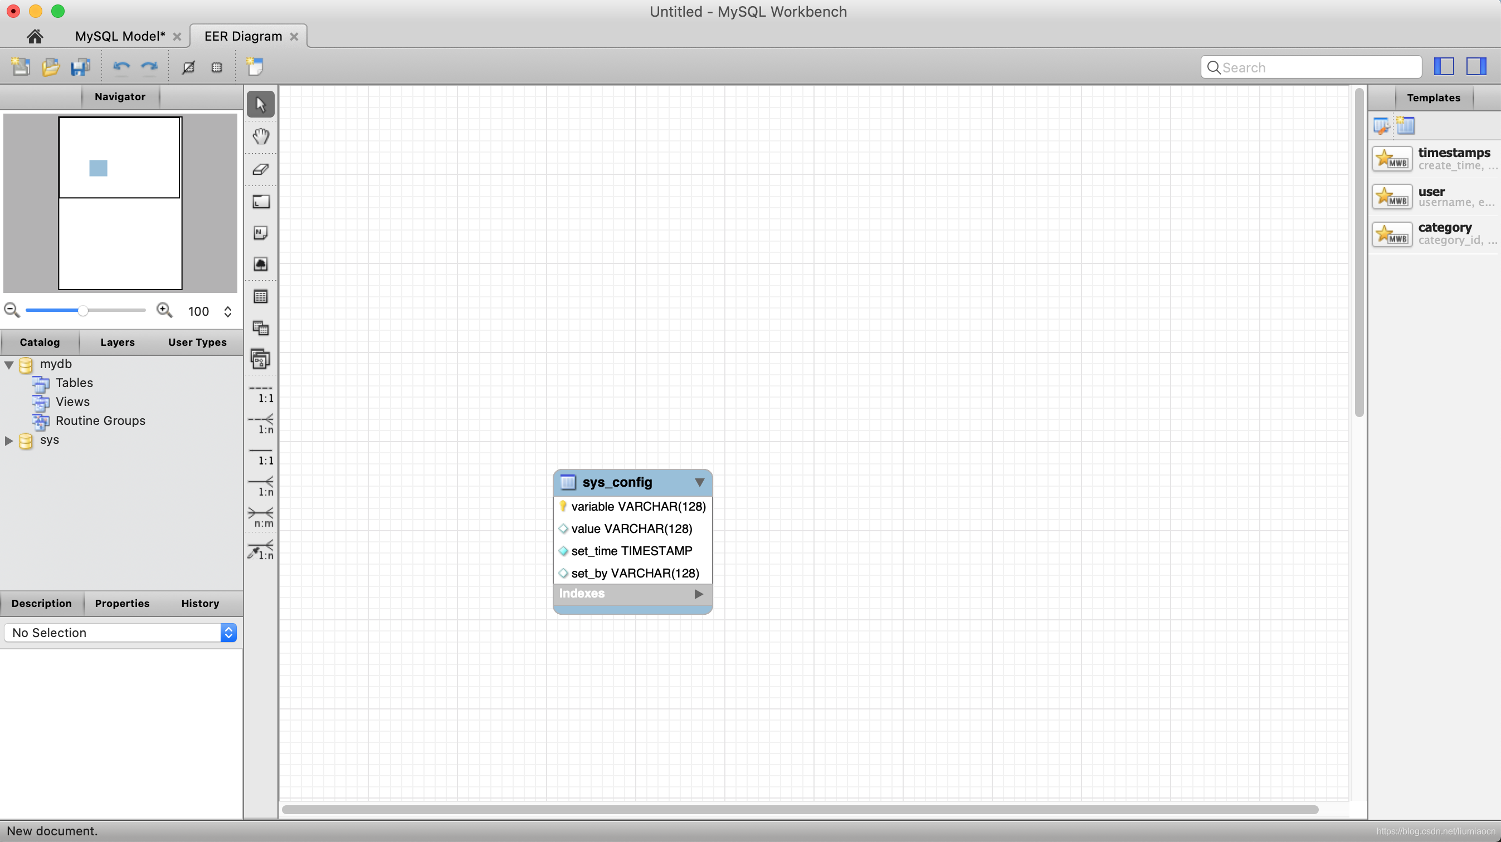Click zoom in magnifier icon
The width and height of the screenshot is (1501, 842).
(164, 310)
